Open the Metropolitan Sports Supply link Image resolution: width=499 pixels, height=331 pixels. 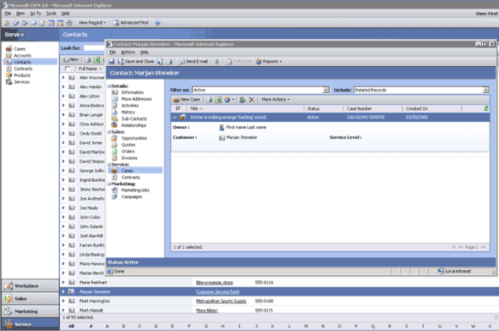tap(222, 301)
